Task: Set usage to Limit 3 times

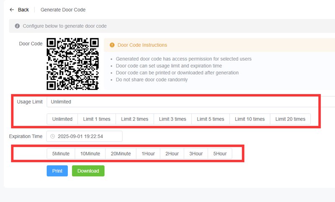Action: (x=173, y=119)
